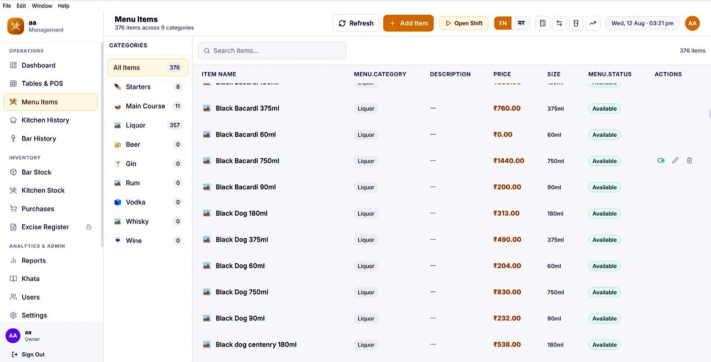Open Kitchen Stock page

coord(50,190)
